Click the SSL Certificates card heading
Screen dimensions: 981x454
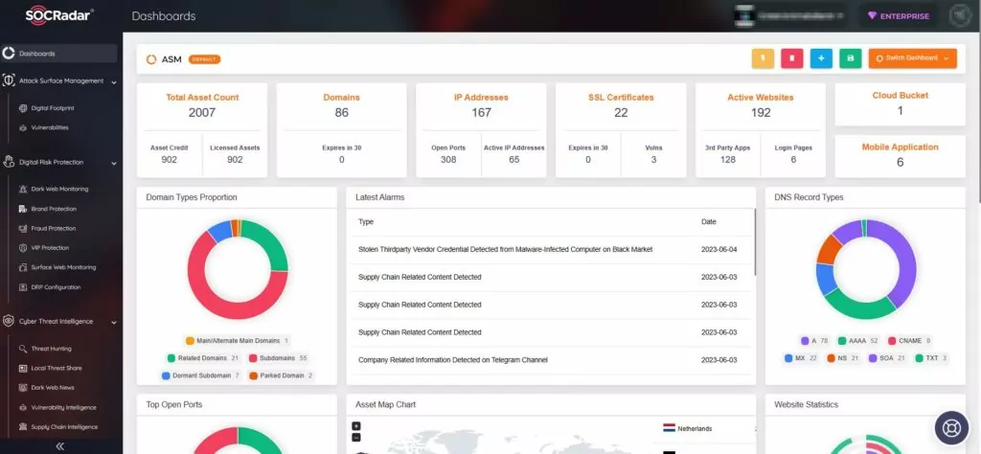(x=621, y=98)
